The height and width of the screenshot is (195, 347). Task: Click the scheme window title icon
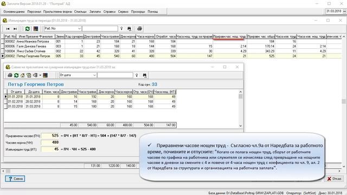pyautogui.click(x=8, y=67)
